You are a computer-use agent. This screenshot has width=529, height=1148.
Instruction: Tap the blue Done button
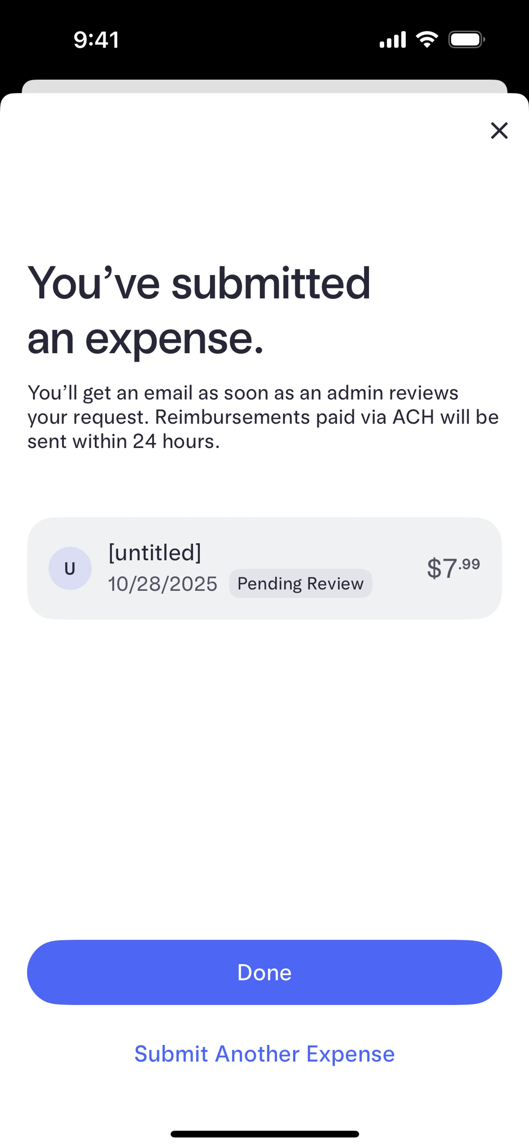pos(264,972)
